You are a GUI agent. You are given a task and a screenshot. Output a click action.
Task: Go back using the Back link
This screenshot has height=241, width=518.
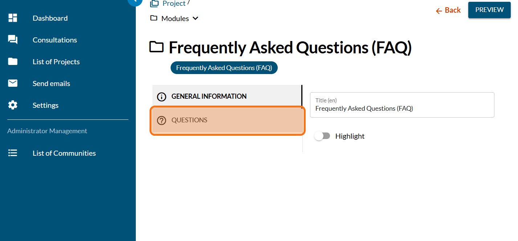[x=448, y=10]
